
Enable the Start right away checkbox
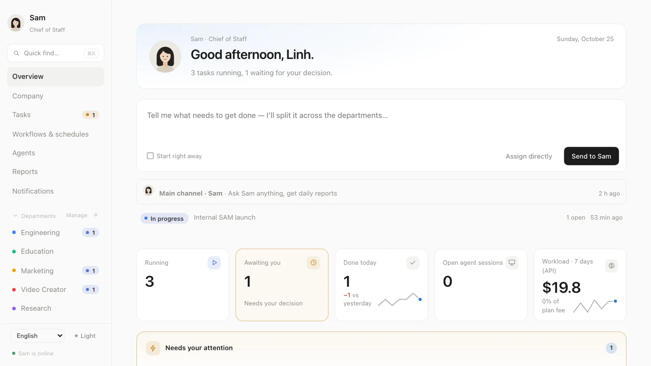click(x=150, y=156)
